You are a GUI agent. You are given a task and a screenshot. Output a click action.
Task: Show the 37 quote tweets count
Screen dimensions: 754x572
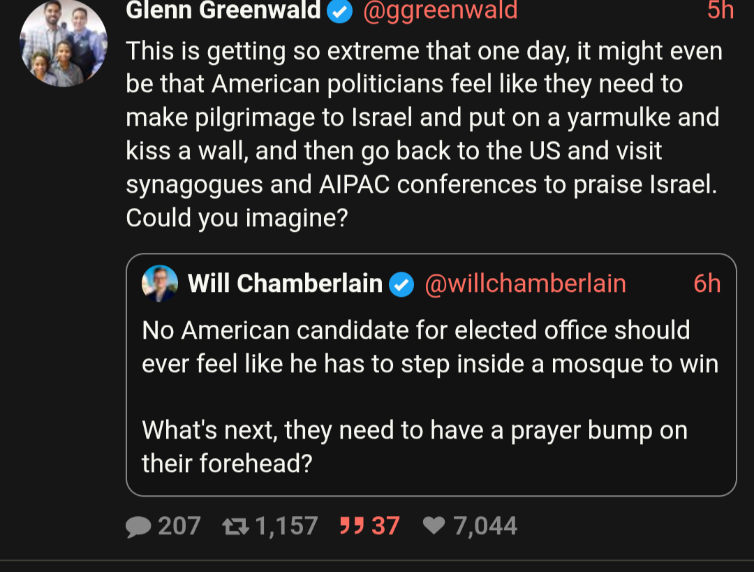coord(385,526)
